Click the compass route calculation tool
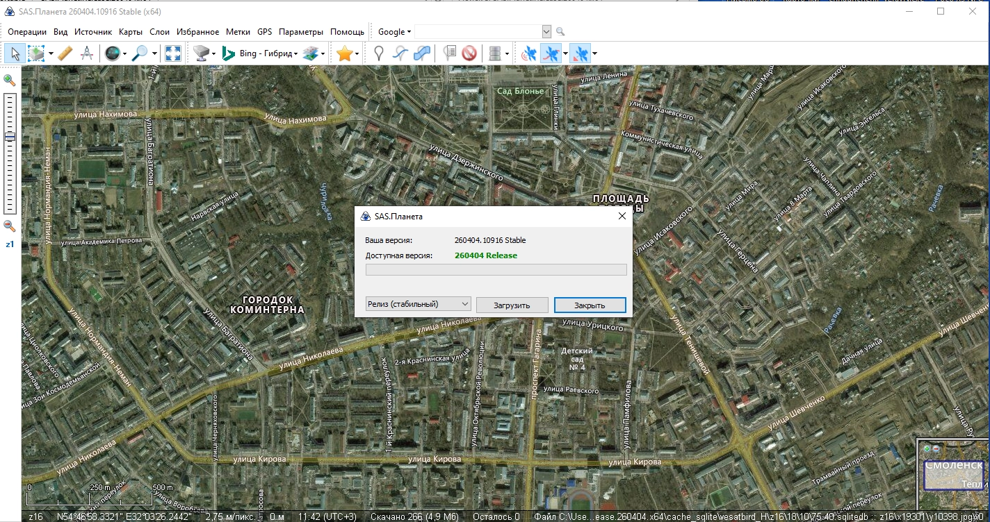Image resolution: width=990 pixels, height=522 pixels. click(x=87, y=53)
